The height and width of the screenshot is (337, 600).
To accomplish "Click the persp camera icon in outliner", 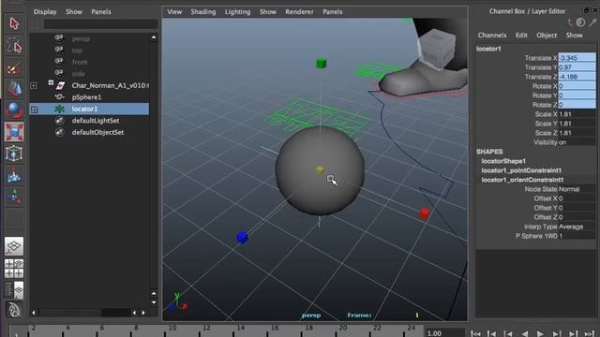I will (59, 38).
